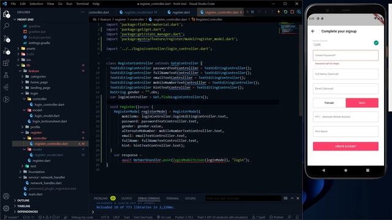Expand the assets folder

tap(31, 49)
